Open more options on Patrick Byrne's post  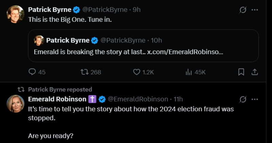click(255, 10)
